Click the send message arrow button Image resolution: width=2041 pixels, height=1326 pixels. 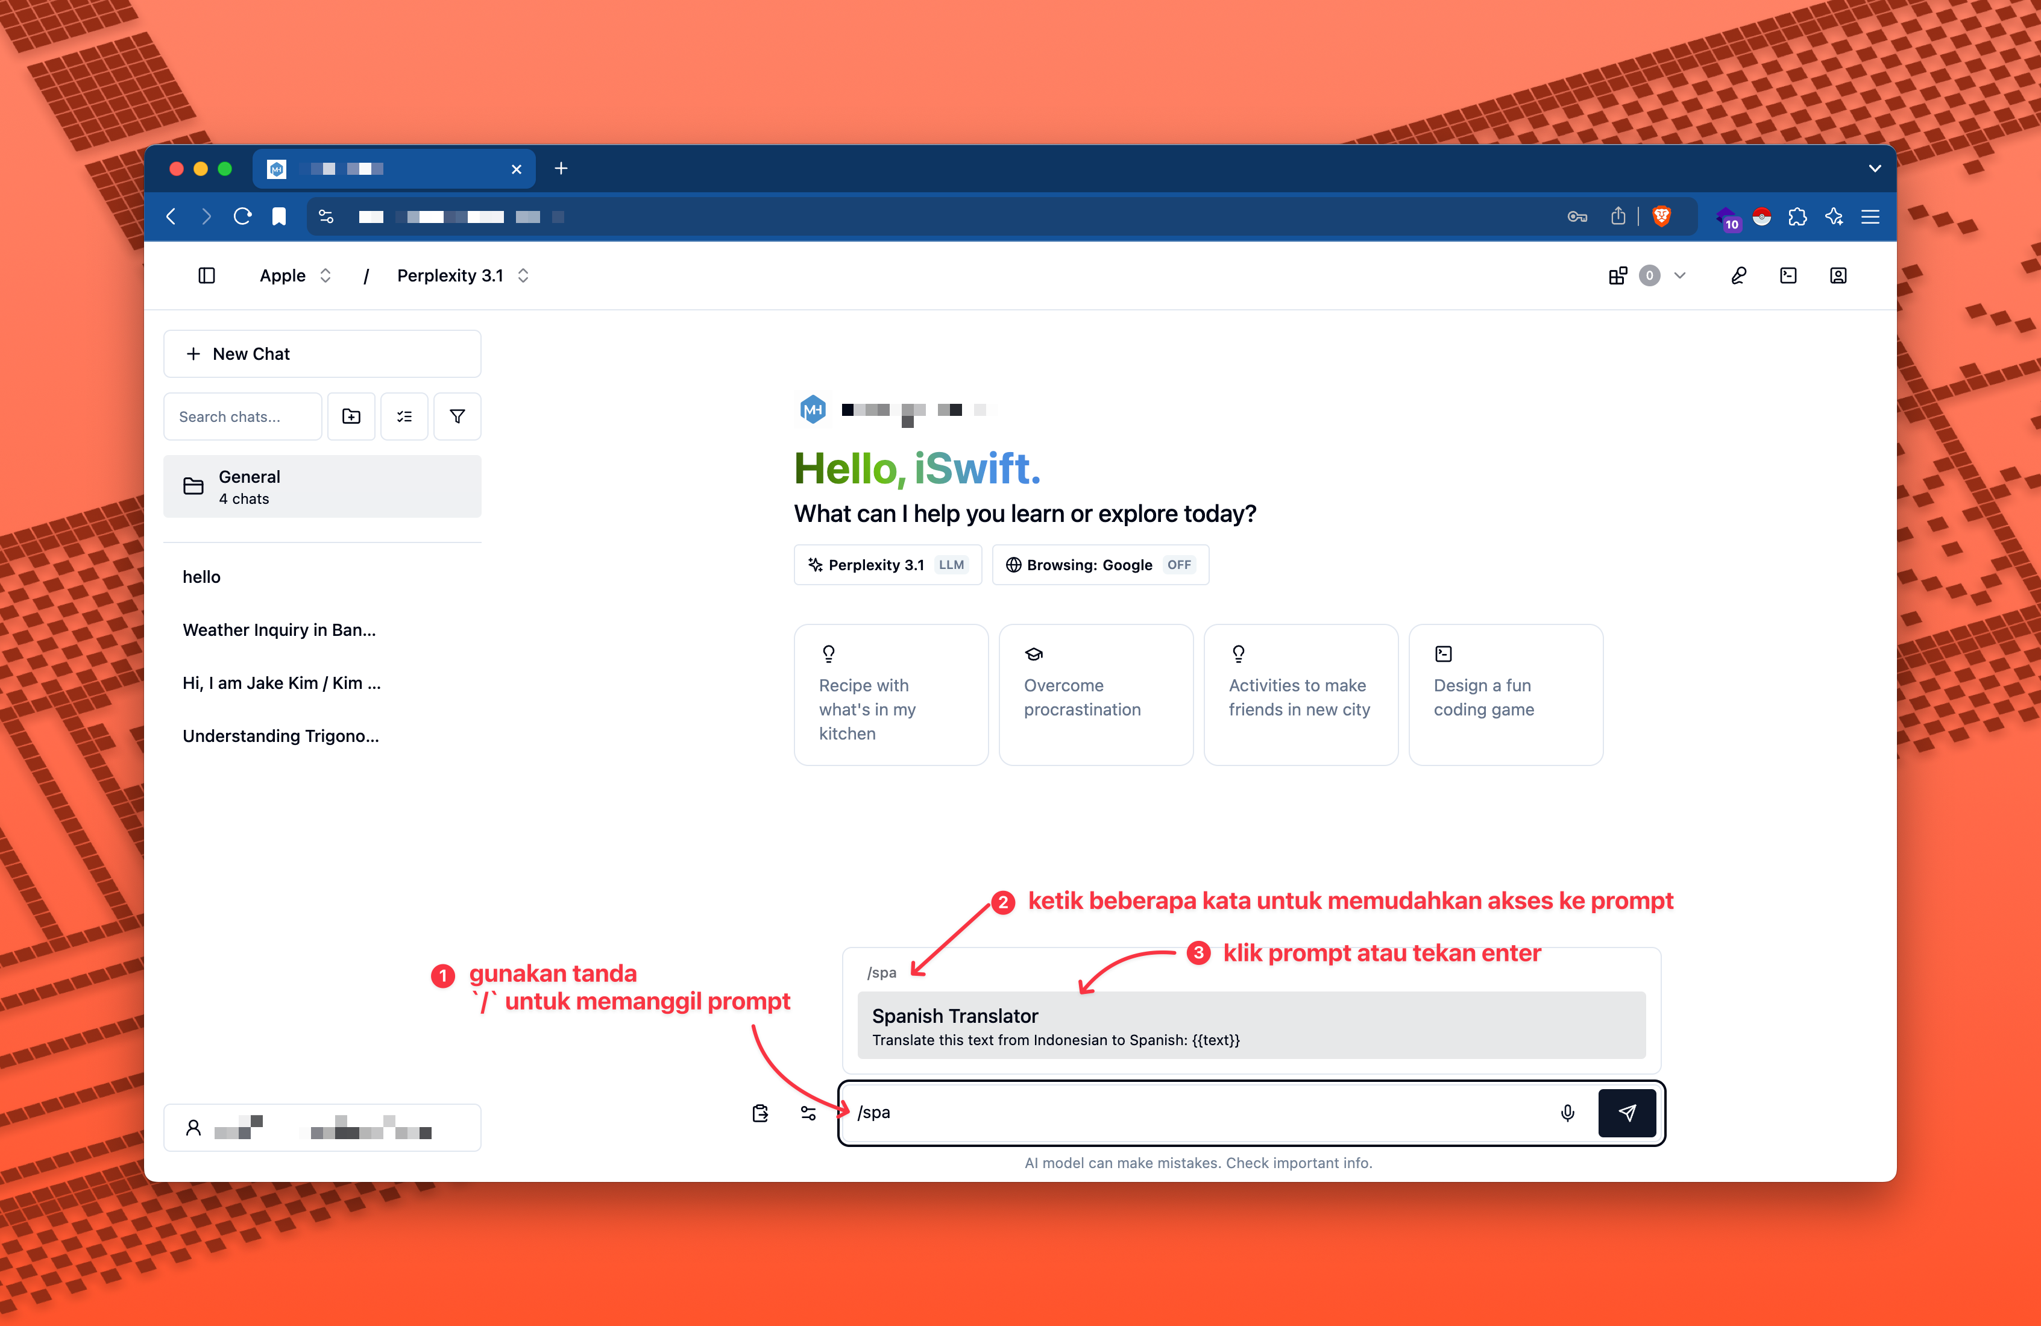tap(1627, 1113)
